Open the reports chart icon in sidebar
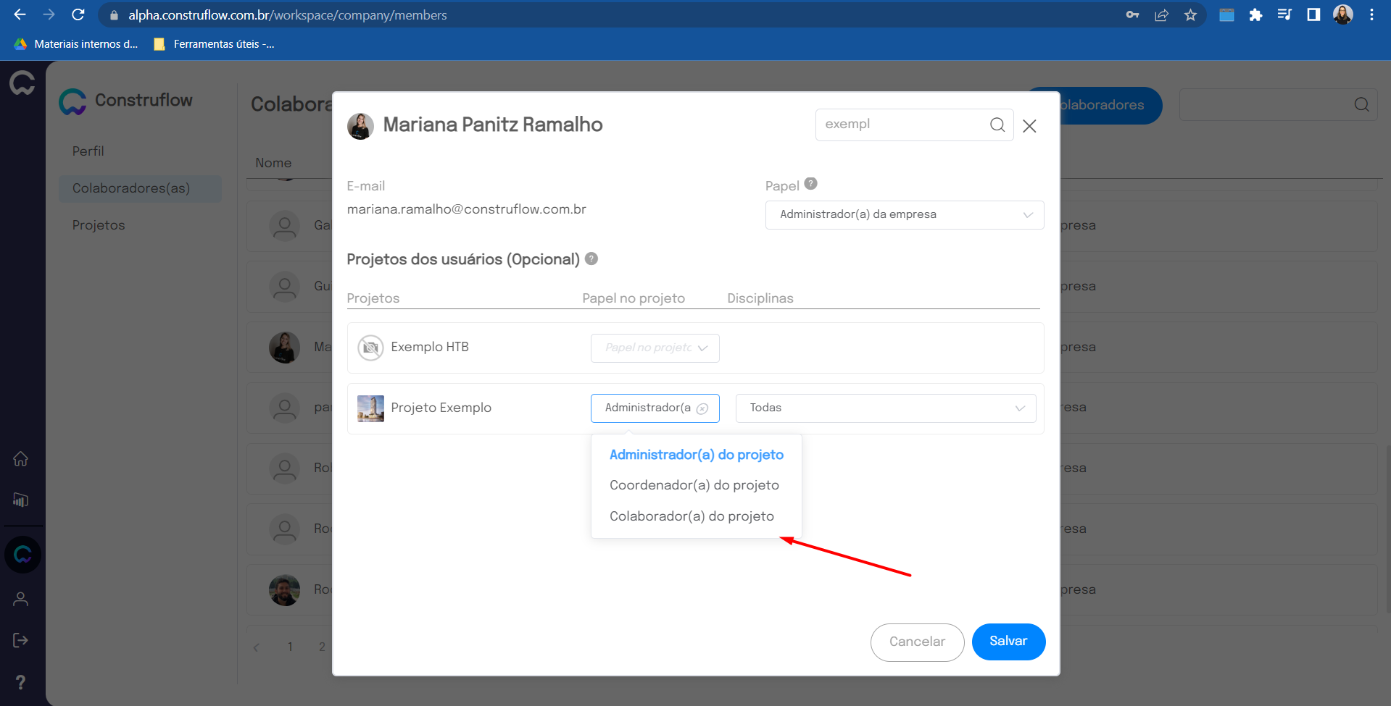1391x706 pixels. pyautogui.click(x=21, y=500)
